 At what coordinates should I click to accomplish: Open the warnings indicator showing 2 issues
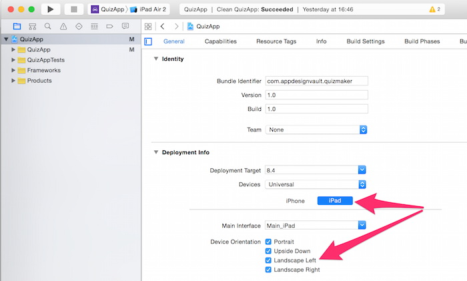pos(434,9)
